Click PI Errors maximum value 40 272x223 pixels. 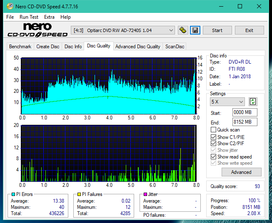pos(62,207)
